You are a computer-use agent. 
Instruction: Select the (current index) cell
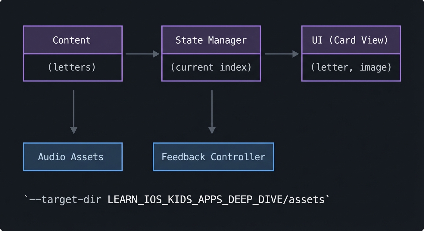click(211, 67)
